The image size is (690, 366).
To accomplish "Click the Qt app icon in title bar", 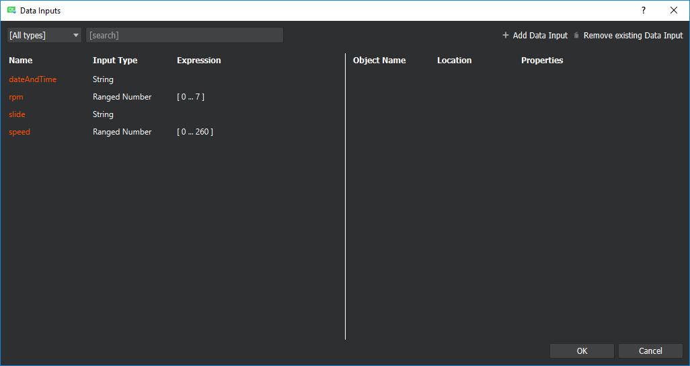I will 11,11.
